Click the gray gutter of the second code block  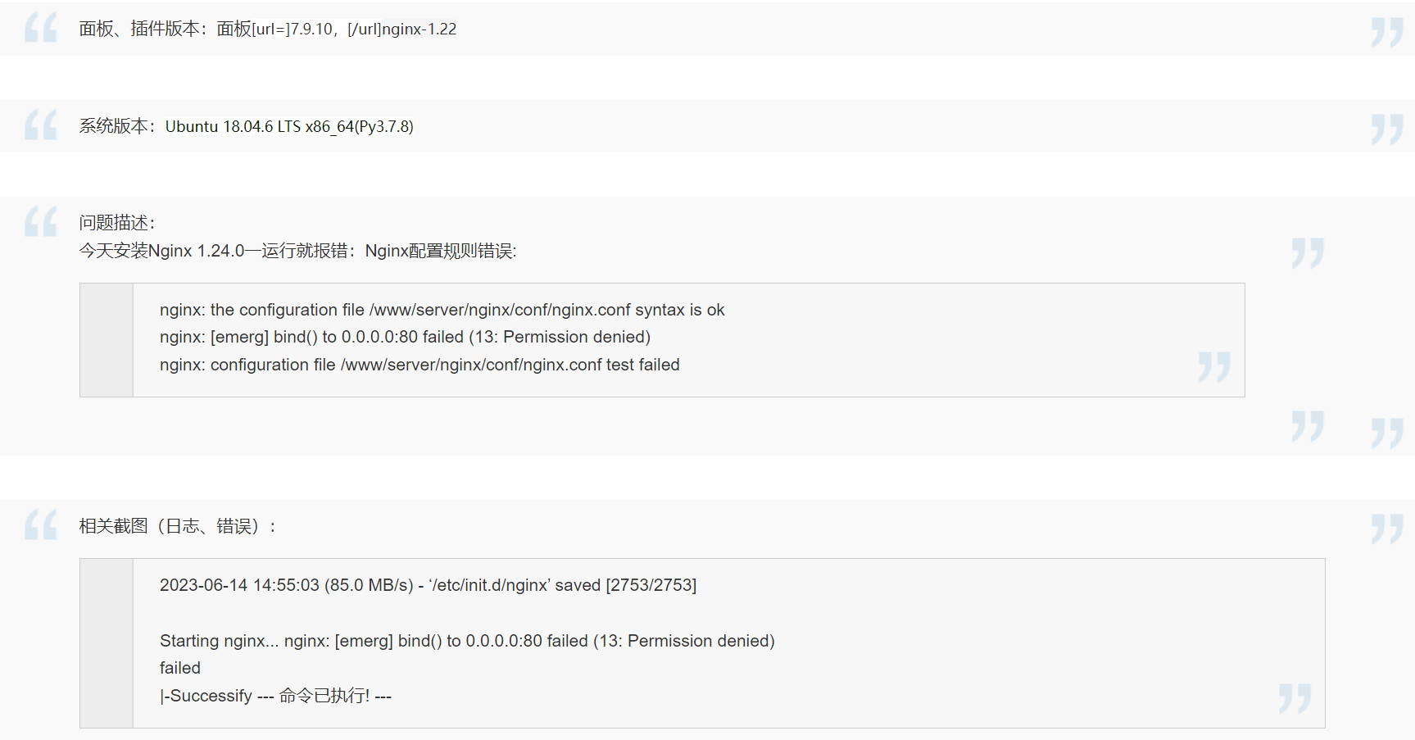tap(107, 643)
